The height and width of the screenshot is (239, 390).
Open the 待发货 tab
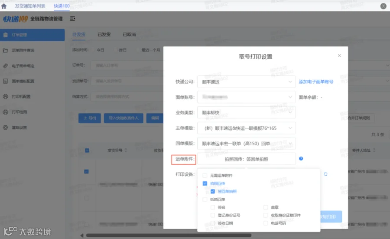pyautogui.click(x=79, y=34)
